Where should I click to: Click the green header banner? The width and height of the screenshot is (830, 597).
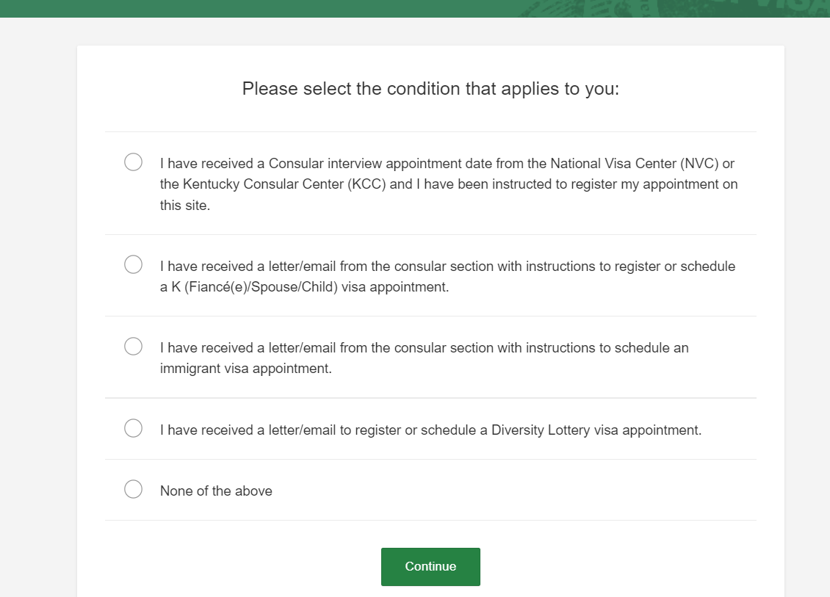415,9
